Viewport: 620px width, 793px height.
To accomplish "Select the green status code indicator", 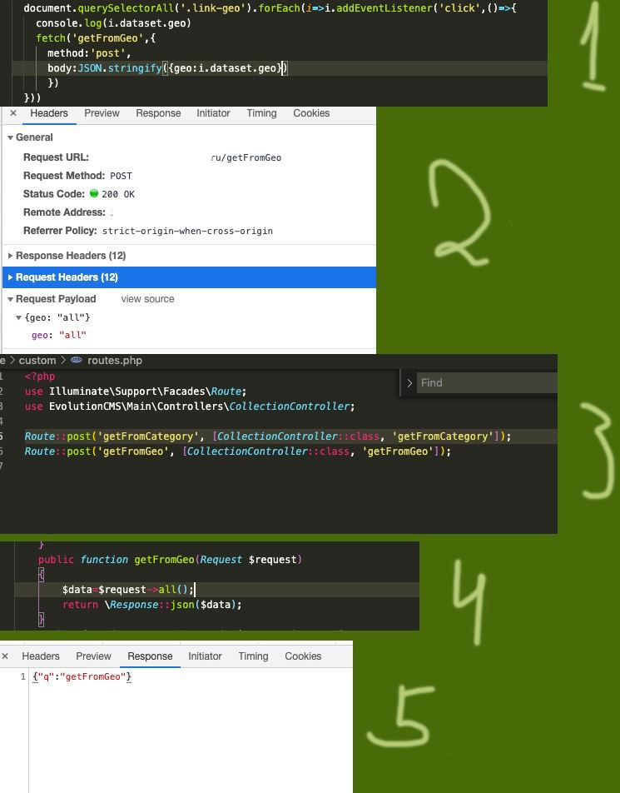I will [x=93, y=193].
